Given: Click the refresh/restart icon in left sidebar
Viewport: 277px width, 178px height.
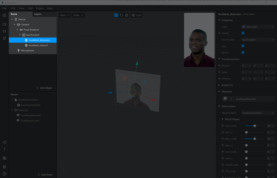Looking at the screenshot, I should [x=4, y=38].
